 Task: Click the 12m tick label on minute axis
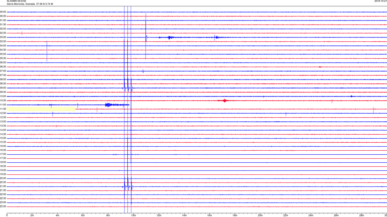pos(159,215)
